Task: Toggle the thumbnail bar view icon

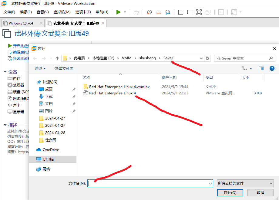Action: point(190,12)
